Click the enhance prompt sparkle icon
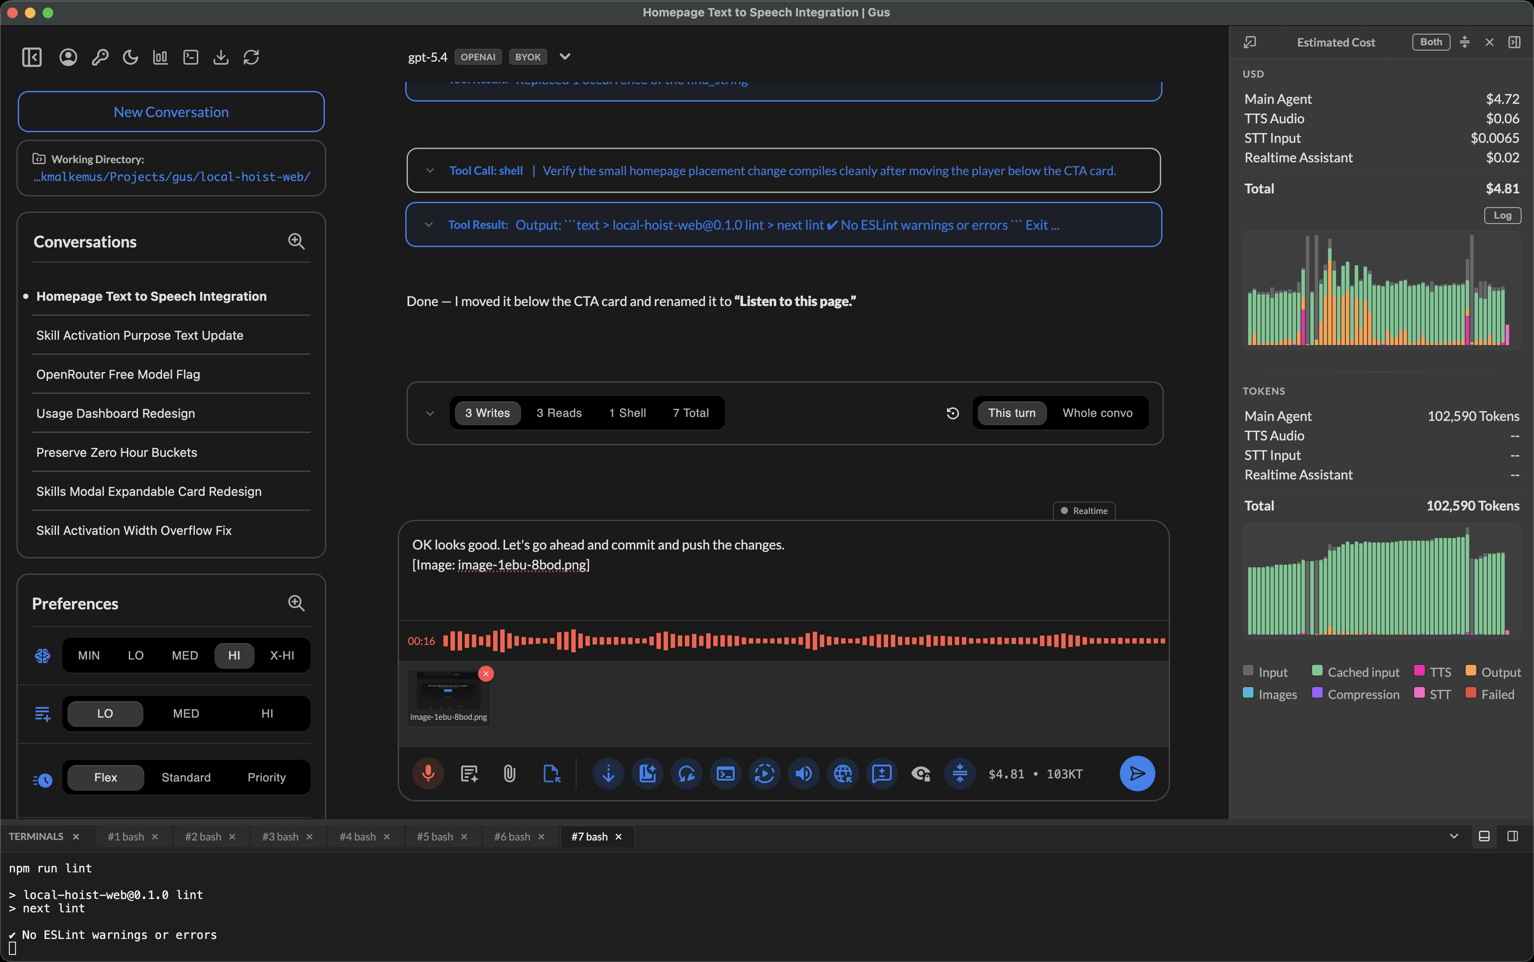The width and height of the screenshot is (1534, 962). pos(469,774)
